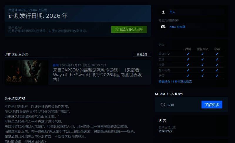The height and width of the screenshot is (143, 235).
Task: Click the 新闻 news tag label
Action: [56, 65]
